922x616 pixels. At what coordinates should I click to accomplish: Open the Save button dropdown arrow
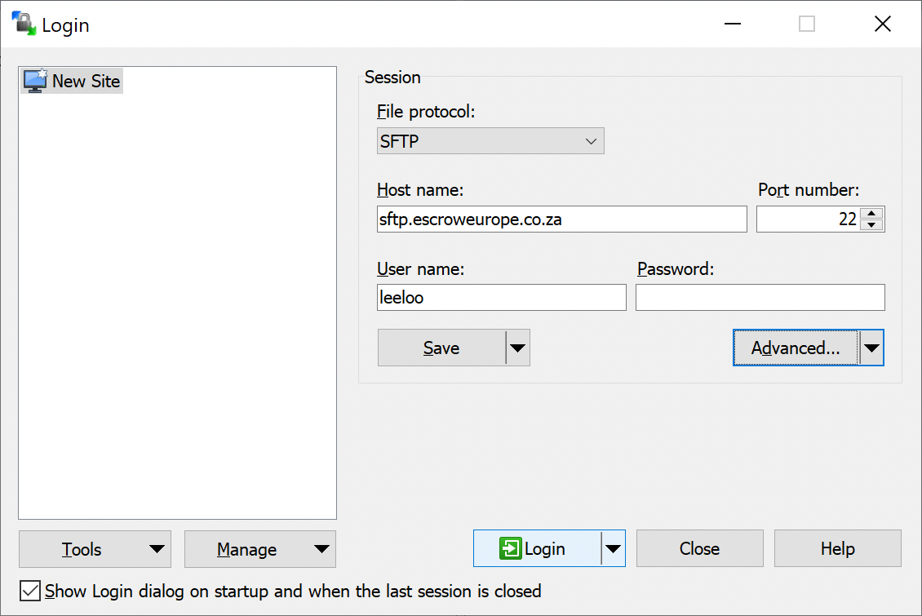[518, 348]
